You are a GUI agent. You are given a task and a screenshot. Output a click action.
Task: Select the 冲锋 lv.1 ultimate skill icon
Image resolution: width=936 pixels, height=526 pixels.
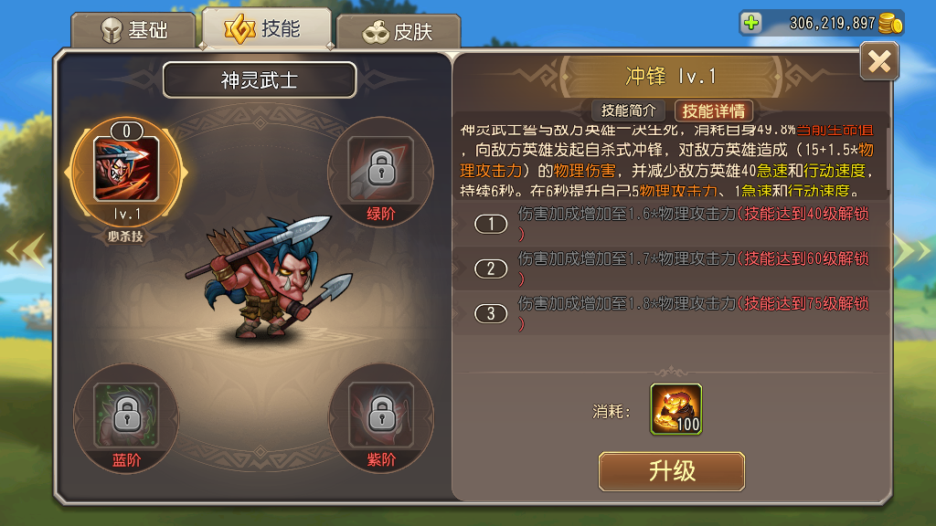click(x=126, y=169)
